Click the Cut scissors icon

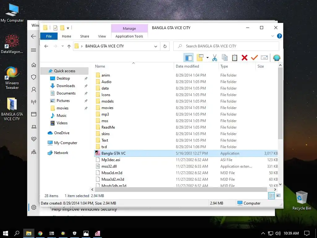(215, 58)
